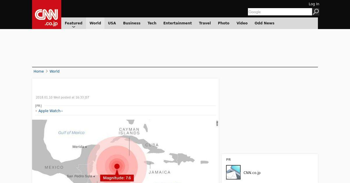Click the World breadcrumb link

55,71
